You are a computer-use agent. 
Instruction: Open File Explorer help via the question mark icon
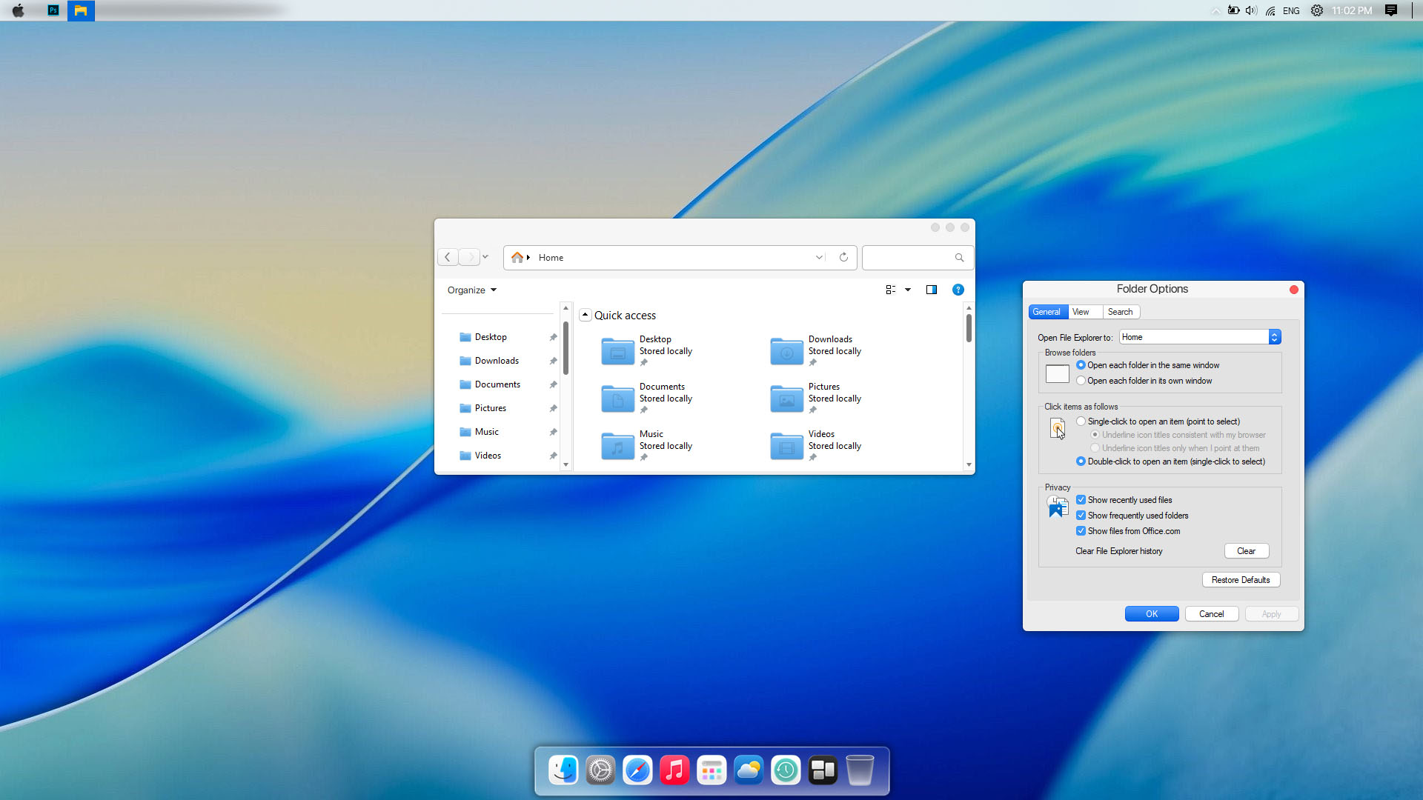coord(958,290)
